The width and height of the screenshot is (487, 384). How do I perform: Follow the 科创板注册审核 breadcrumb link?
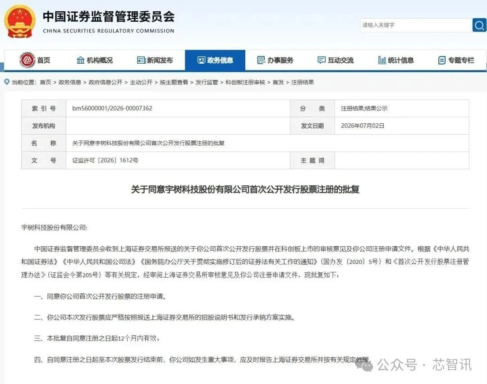click(245, 82)
